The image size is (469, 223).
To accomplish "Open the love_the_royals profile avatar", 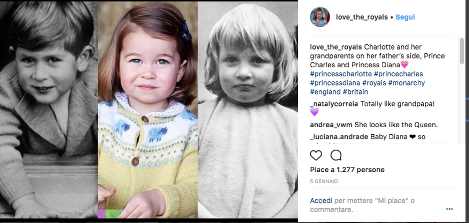I will 319,17.
